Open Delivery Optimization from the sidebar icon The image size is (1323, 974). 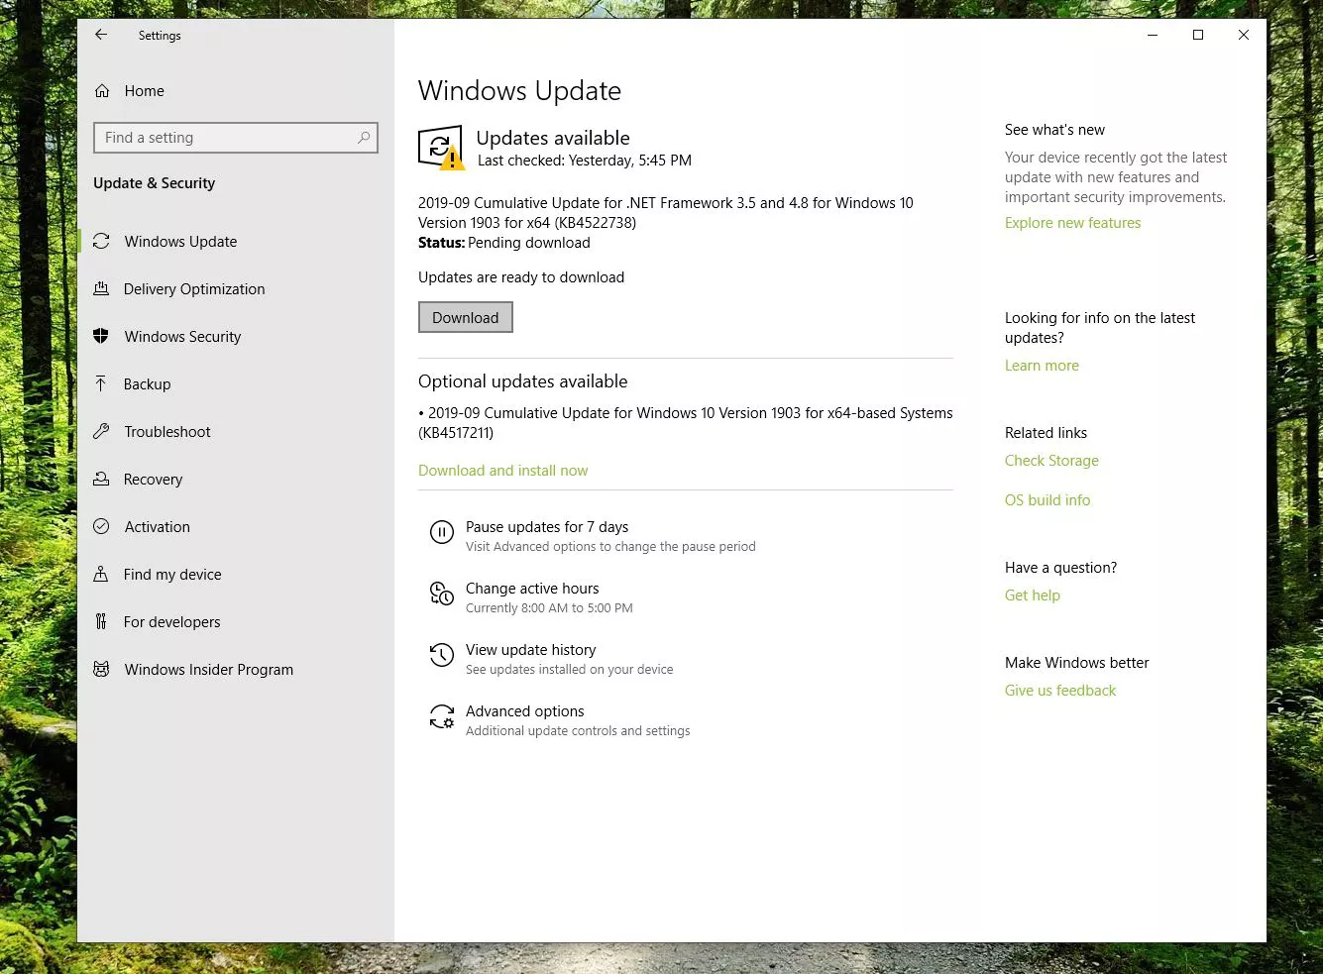click(x=102, y=288)
